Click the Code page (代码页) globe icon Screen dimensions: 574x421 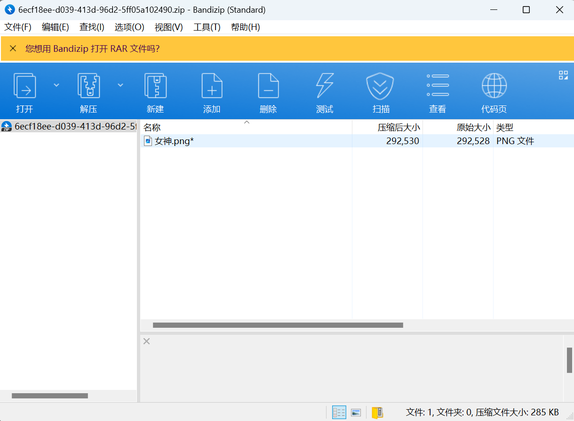point(494,85)
